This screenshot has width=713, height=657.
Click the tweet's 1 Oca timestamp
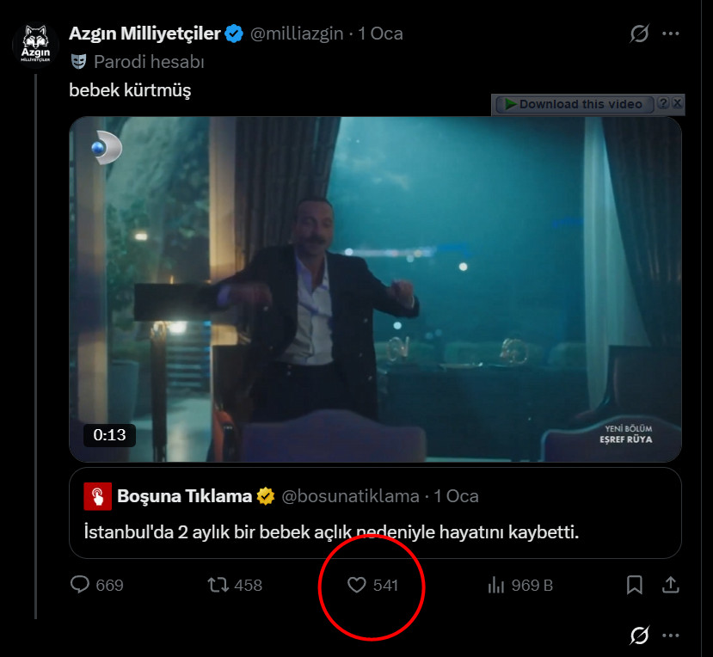click(x=380, y=34)
